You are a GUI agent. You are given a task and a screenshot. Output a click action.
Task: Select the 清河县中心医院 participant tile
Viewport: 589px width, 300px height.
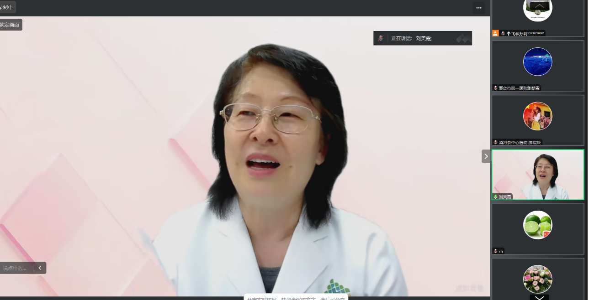(538, 120)
